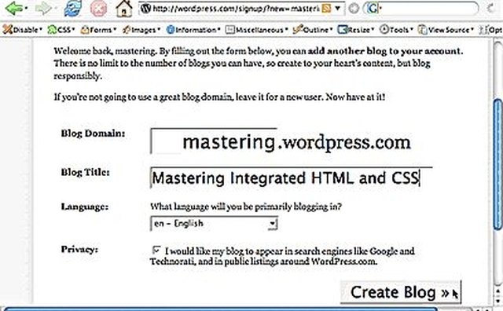The height and width of the screenshot is (311, 503).
Task: Open the address bar history dropdown arrow
Action: [x=337, y=9]
